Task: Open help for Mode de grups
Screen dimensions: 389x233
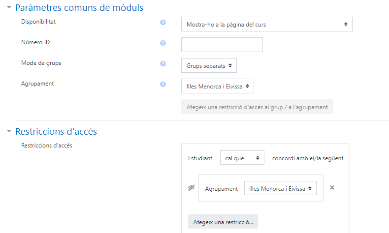Action: (163, 63)
